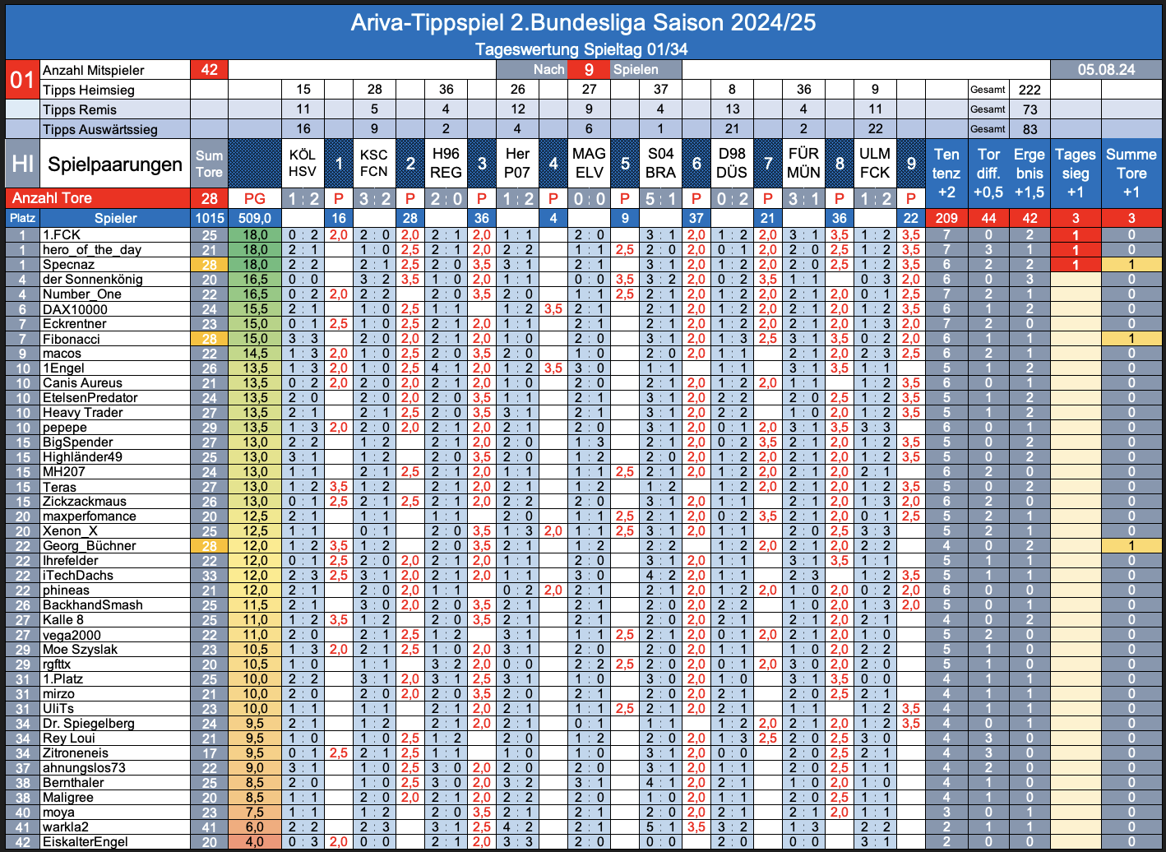1166x852 pixels.
Task: Select the date cell 05.08.24
Action: point(1106,70)
